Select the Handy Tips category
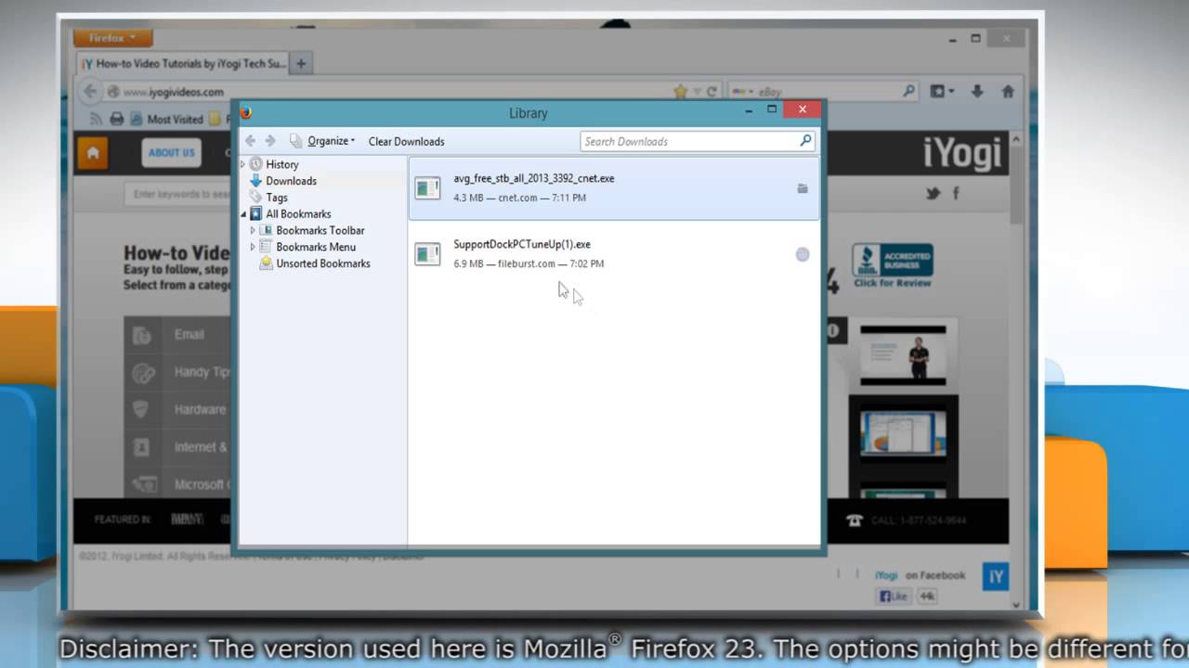The image size is (1189, 668). 178,372
